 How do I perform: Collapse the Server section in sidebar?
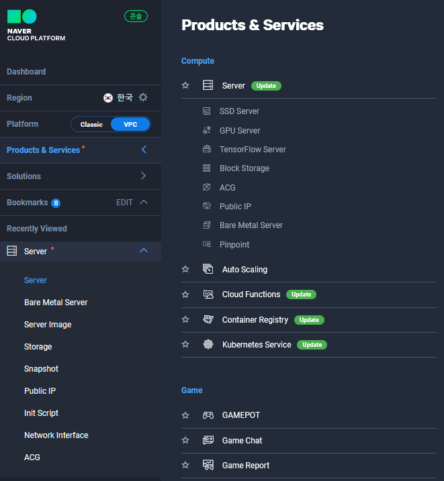tap(144, 251)
